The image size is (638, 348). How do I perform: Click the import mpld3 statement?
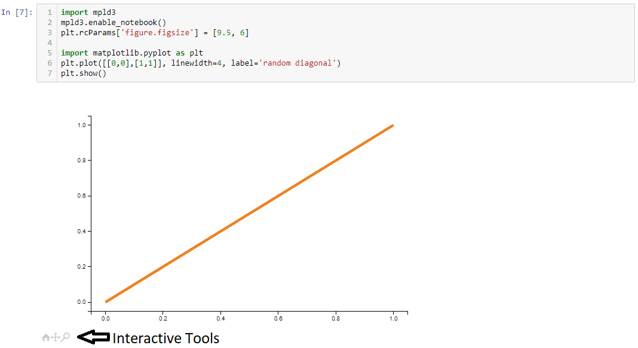coord(87,12)
